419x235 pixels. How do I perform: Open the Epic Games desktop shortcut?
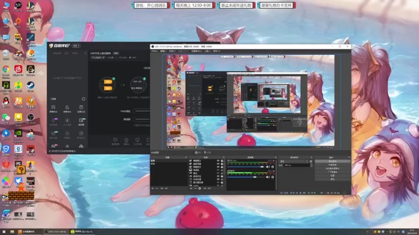click(x=18, y=165)
